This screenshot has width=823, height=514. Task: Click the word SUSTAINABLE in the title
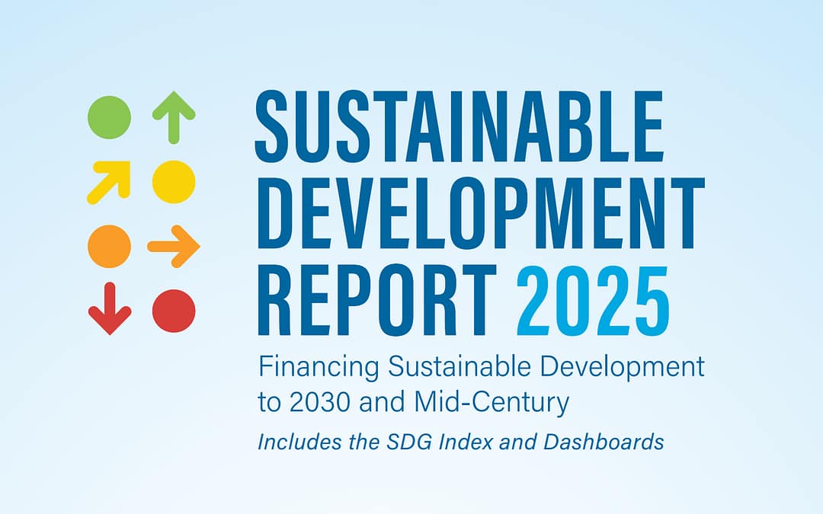click(x=460, y=126)
